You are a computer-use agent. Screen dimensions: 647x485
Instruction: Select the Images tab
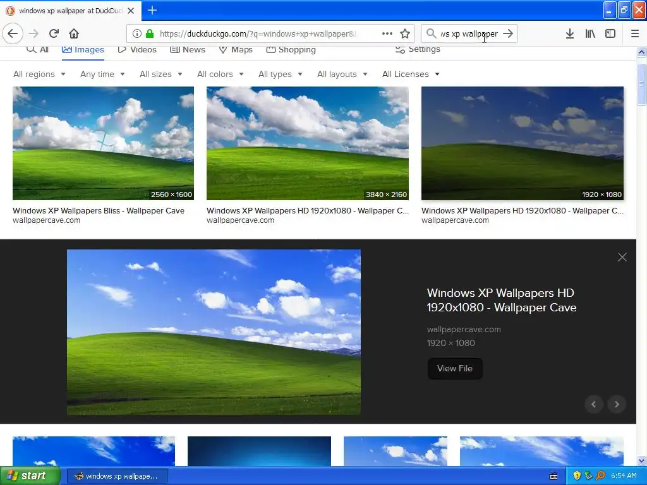(x=83, y=49)
